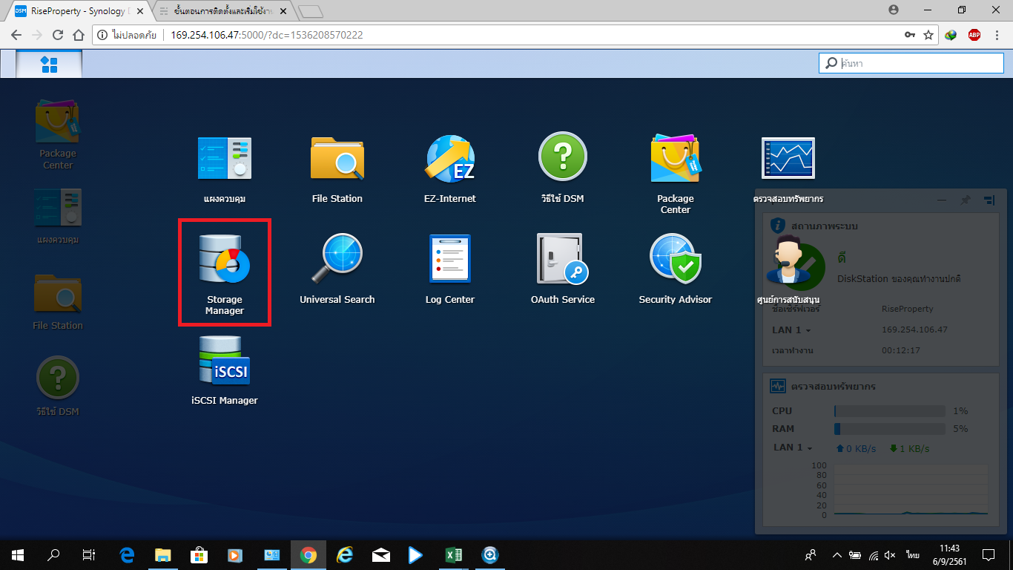This screenshot has height=570, width=1013.
Task: Expand LAN 1 dropdown beside the IP address
Action: 792,330
